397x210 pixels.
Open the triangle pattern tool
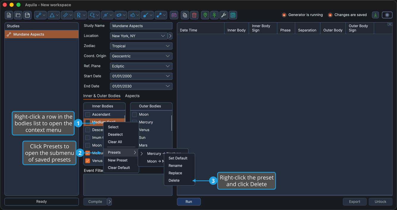tap(54, 15)
